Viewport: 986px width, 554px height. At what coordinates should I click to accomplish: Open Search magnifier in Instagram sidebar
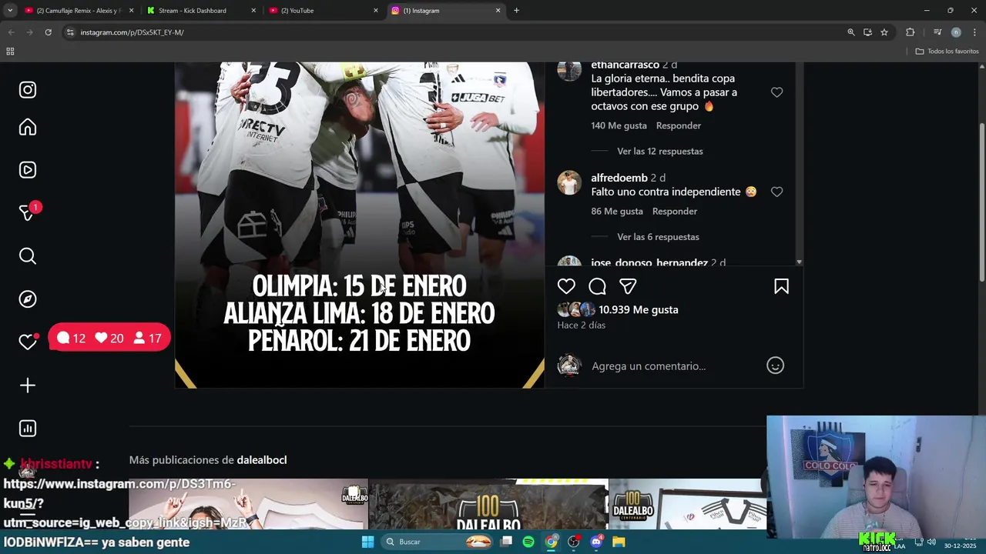pyautogui.click(x=28, y=256)
